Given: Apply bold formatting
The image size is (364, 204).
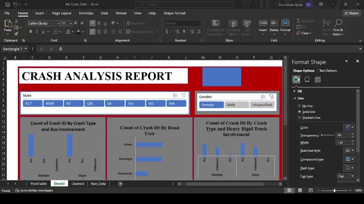Looking at the screenshot, I should point(31,32).
